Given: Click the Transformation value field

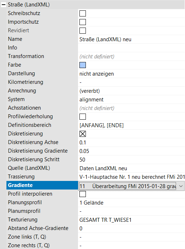Looking at the screenshot, I should click(x=131, y=57).
